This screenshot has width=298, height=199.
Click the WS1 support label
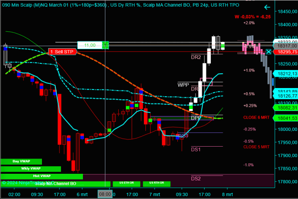[x=183, y=136]
